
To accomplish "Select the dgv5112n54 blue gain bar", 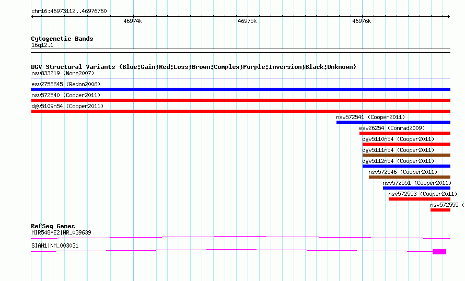I will pos(406,166).
